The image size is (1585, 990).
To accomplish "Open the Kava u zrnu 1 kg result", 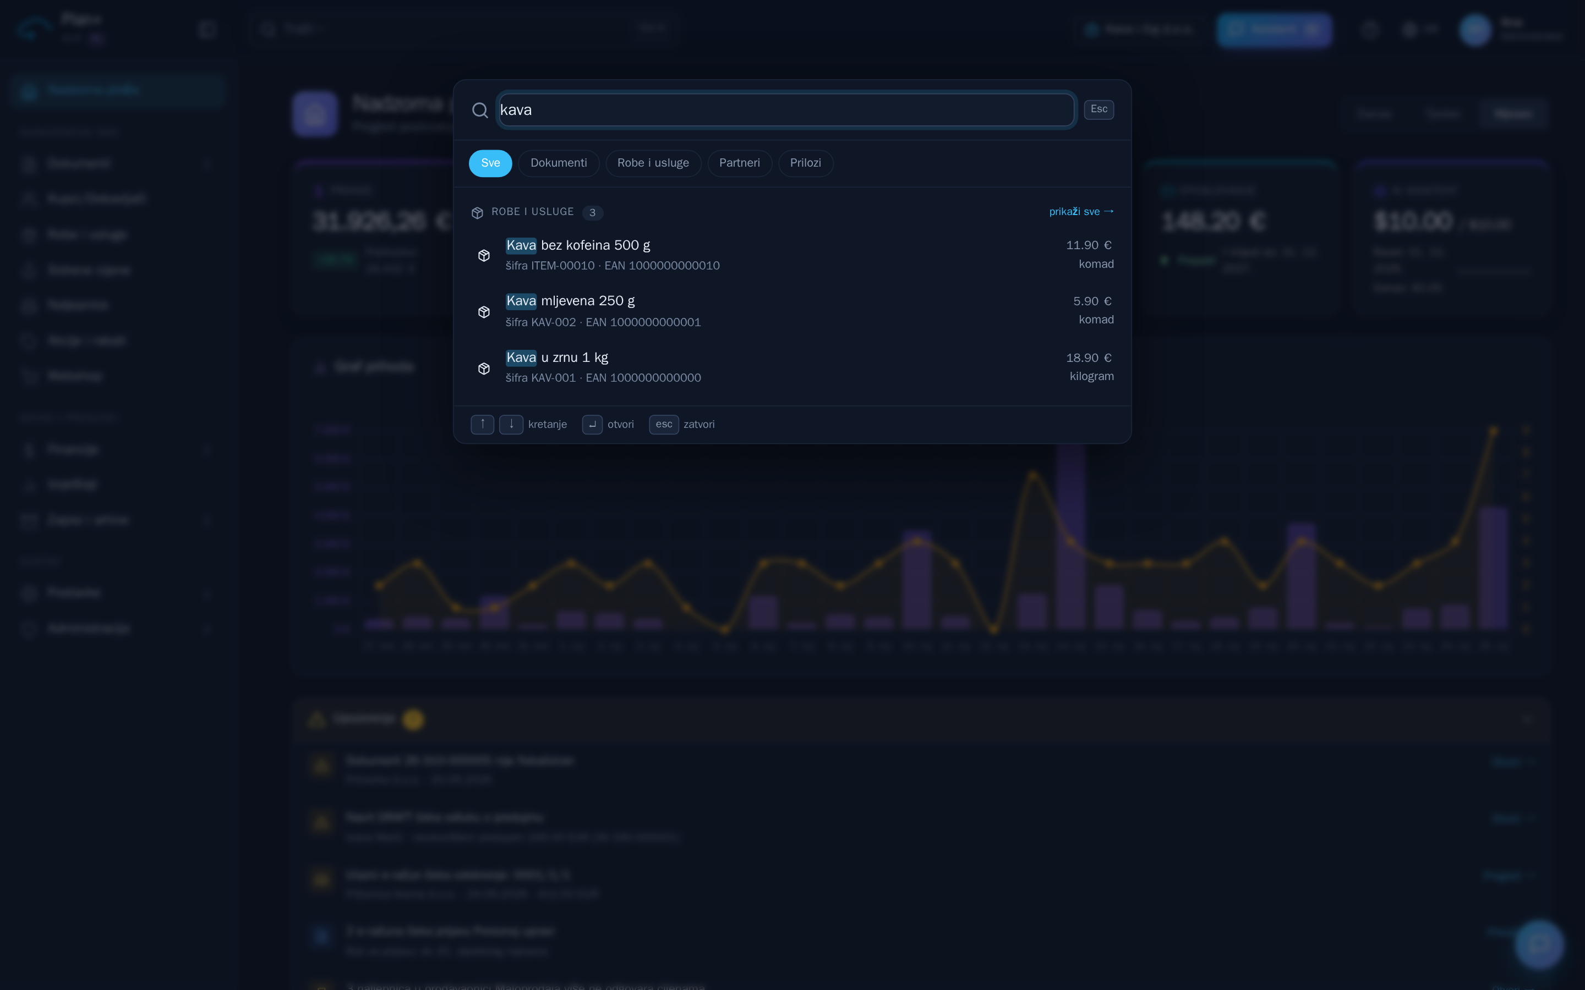I will (792, 367).
